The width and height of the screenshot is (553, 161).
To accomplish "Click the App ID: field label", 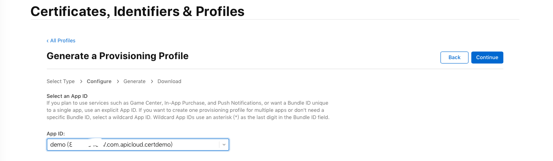I will point(56,134).
